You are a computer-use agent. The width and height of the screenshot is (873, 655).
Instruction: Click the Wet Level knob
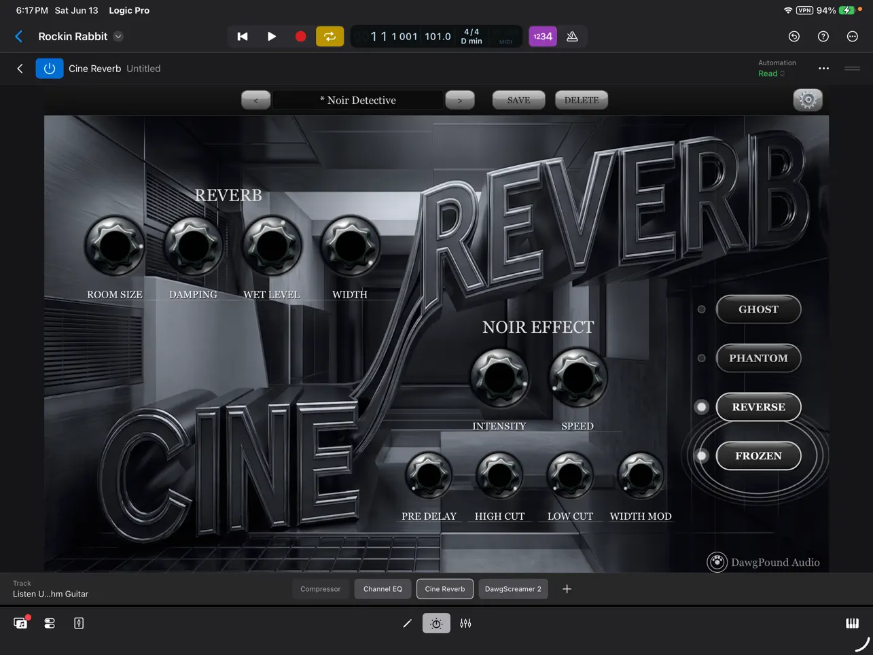pyautogui.click(x=272, y=245)
